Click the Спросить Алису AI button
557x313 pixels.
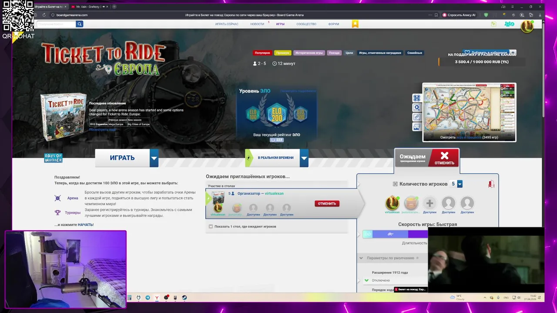point(459,15)
